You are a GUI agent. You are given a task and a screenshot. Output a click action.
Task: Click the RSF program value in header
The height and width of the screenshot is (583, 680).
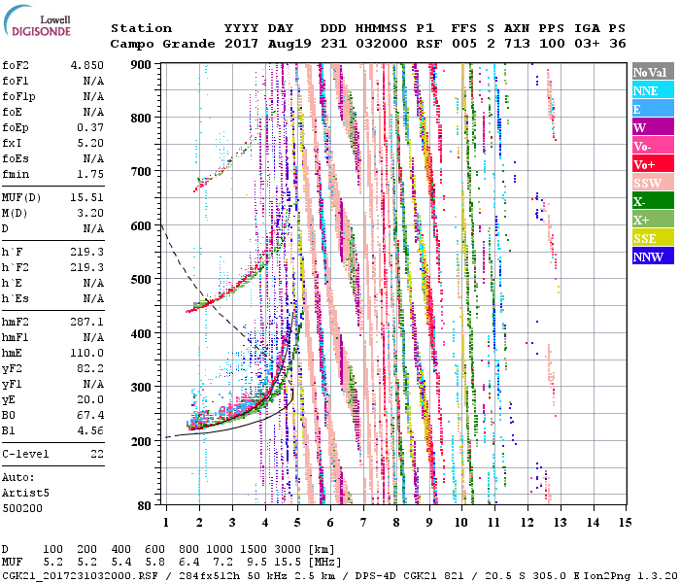(429, 44)
